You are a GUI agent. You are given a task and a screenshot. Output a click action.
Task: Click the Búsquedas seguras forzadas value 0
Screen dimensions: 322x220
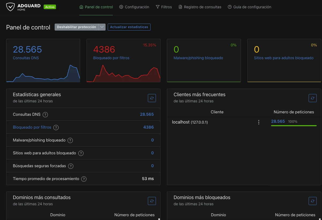[152, 166]
